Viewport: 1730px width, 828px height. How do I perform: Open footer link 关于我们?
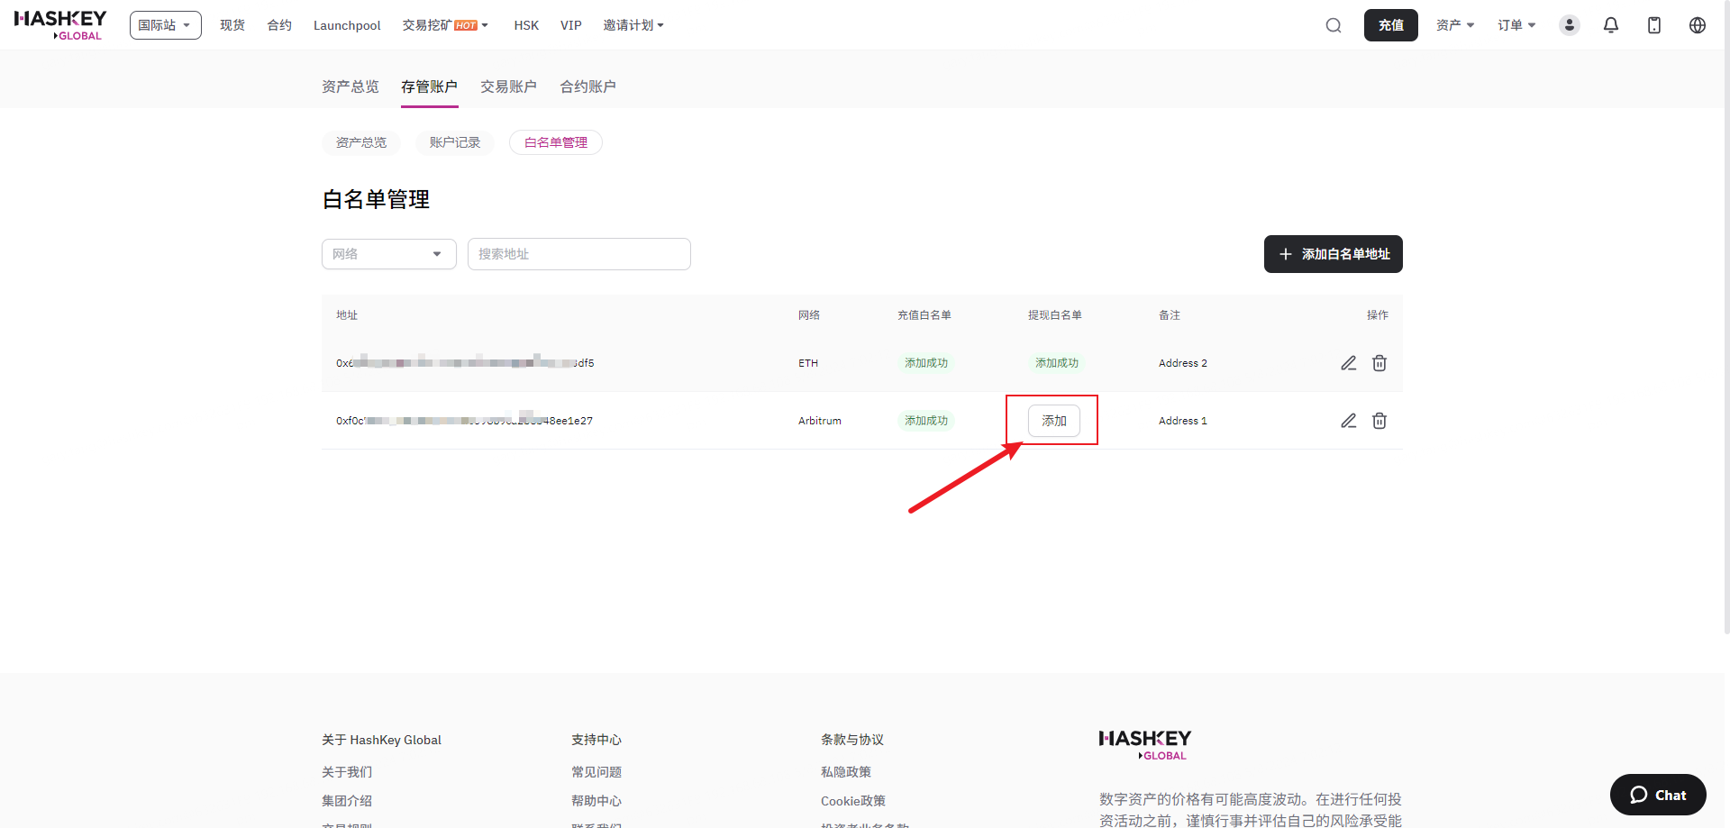(x=347, y=772)
